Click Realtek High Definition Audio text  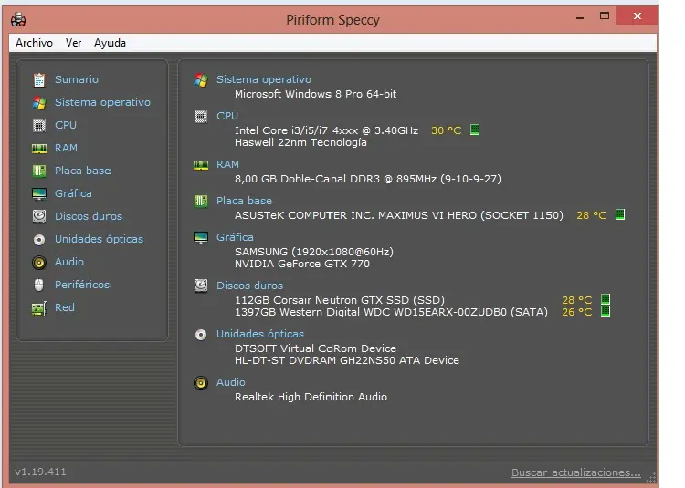(311, 397)
